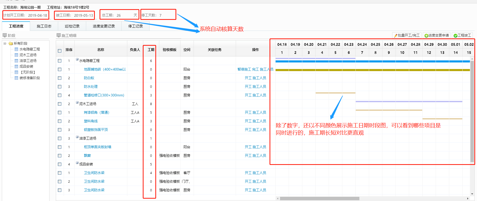Click the pencil icon on 批量开工/完工
The height and width of the screenshot is (201, 477).
(x=396, y=36)
